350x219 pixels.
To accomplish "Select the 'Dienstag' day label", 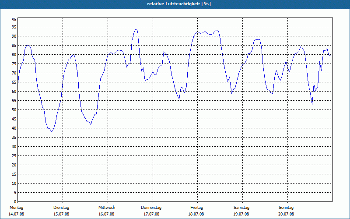I will pos(61,208).
